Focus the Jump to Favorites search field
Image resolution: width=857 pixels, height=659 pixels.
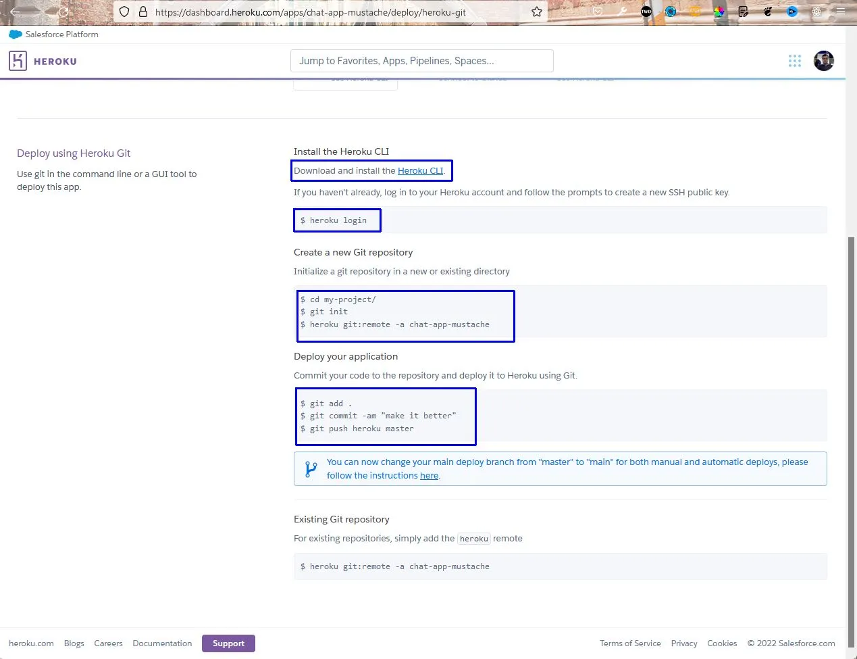click(421, 61)
